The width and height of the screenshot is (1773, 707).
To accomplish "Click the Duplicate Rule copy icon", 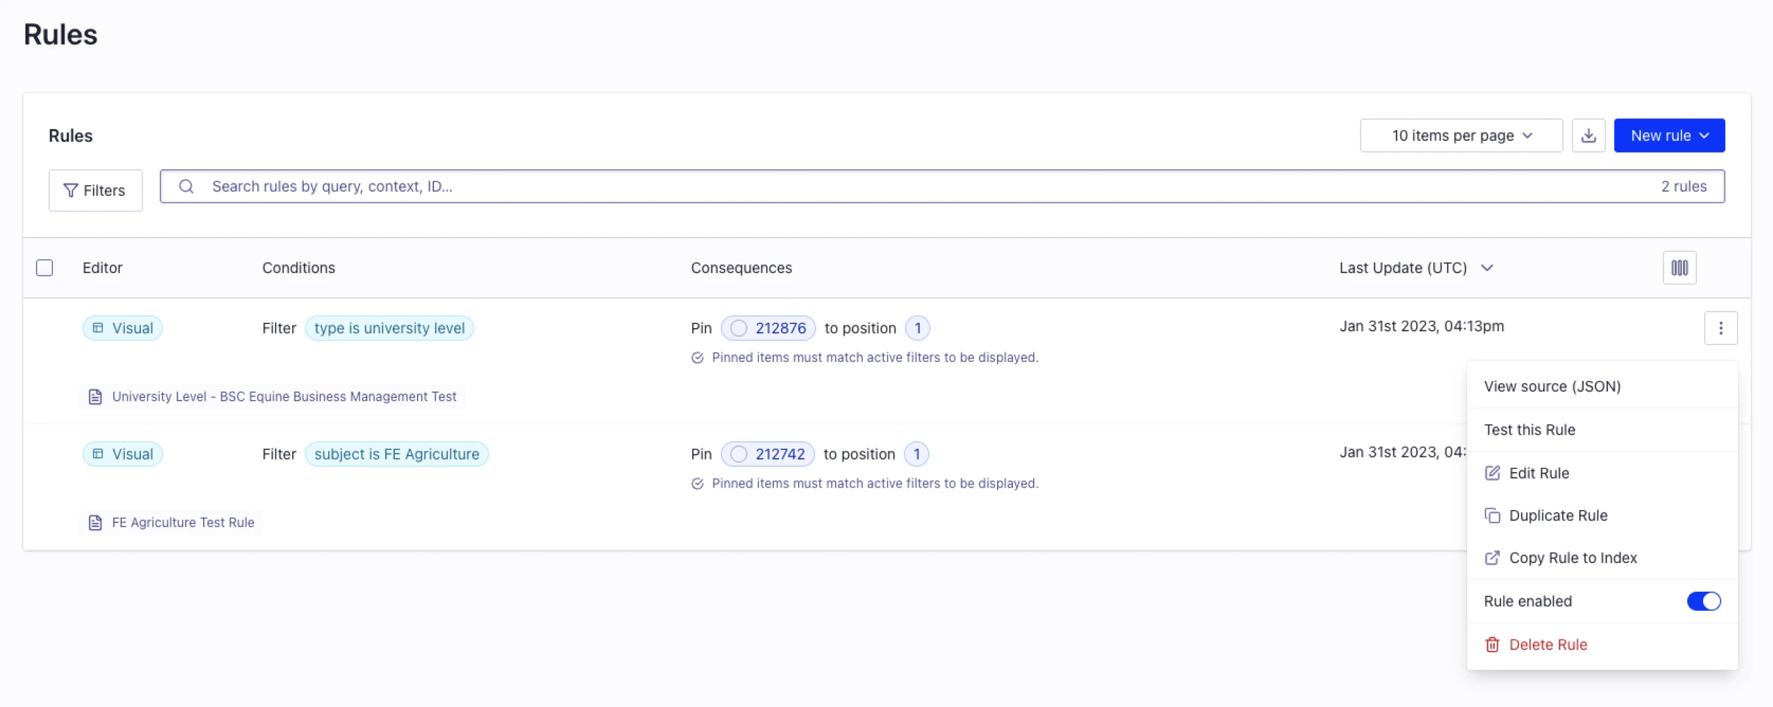I will pyautogui.click(x=1492, y=515).
